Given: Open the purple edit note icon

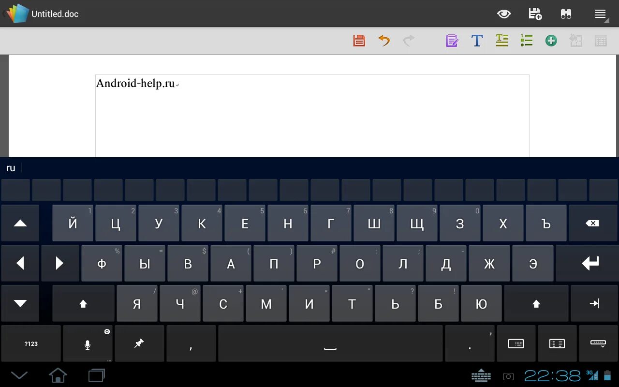Looking at the screenshot, I should (x=452, y=41).
